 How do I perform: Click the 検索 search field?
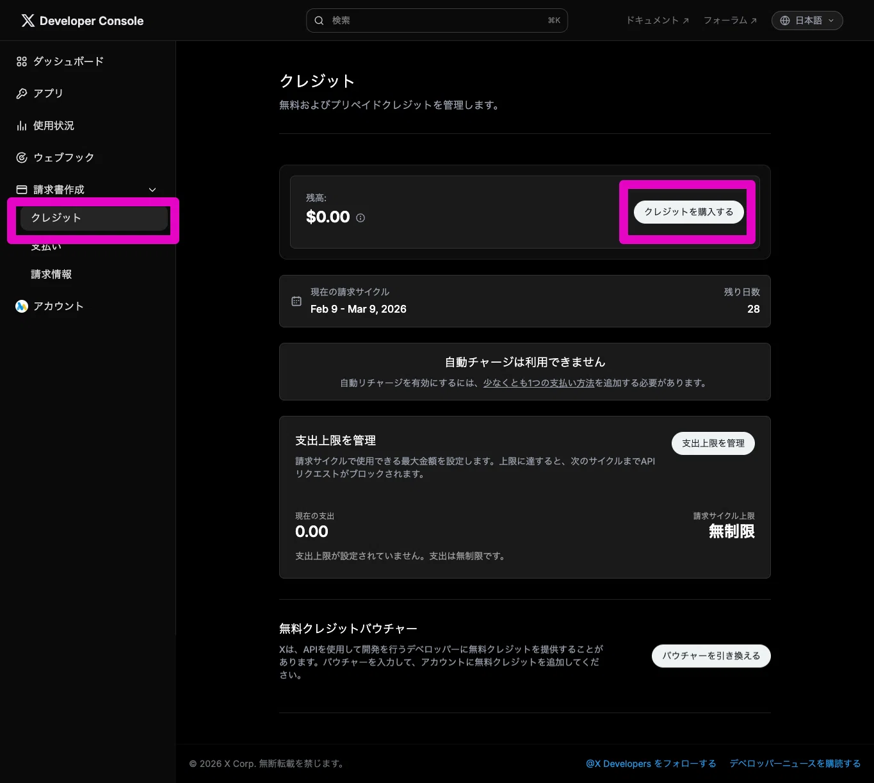(x=437, y=21)
